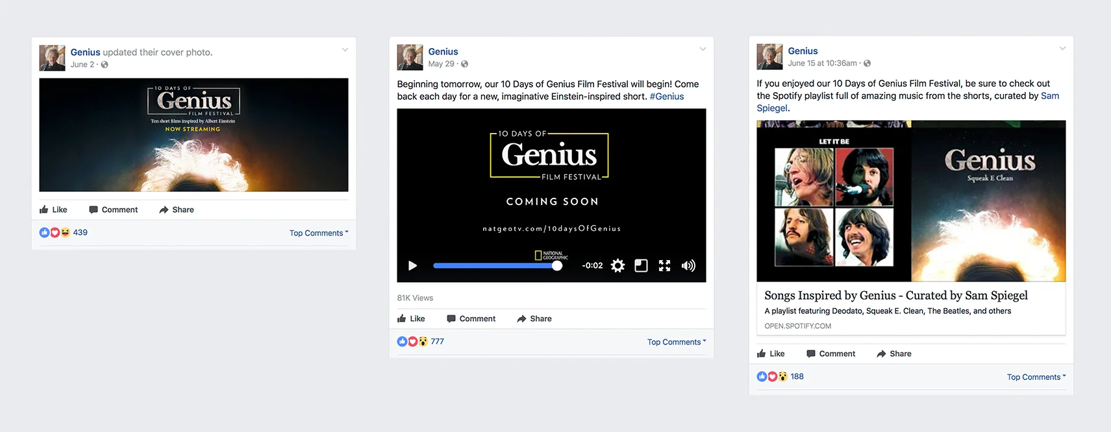Screen dimensions: 1111x432
Task: Mute the video volume icon
Action: [x=688, y=265]
